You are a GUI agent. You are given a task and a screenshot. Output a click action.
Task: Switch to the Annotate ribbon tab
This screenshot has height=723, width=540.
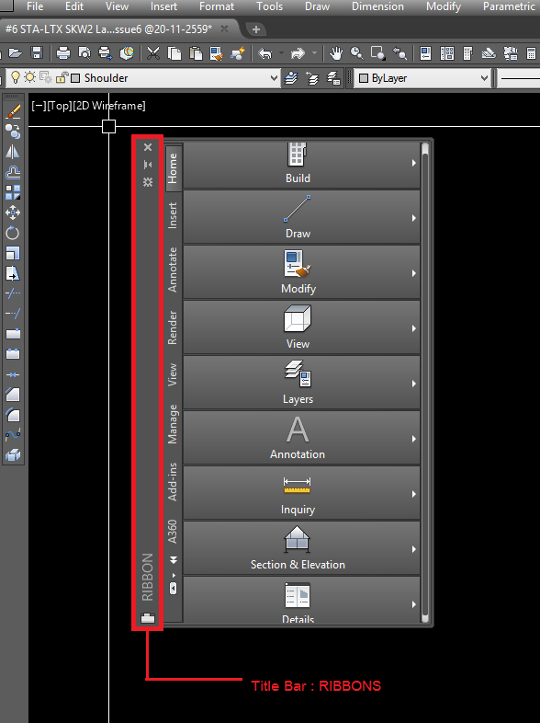[173, 270]
